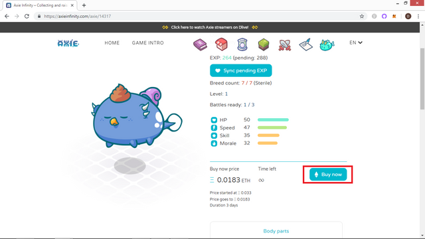Open the red shop box icon
The height and width of the screenshot is (239, 425).
tap(221, 44)
